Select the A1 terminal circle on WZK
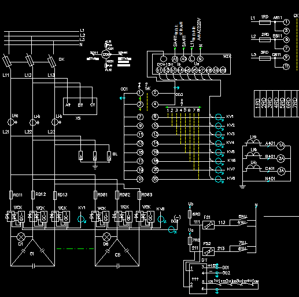299x297 pixels. (x=175, y=59)
